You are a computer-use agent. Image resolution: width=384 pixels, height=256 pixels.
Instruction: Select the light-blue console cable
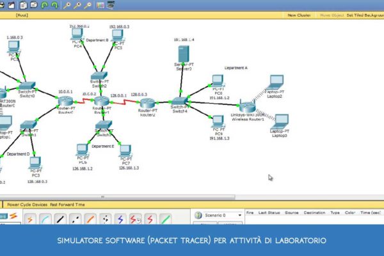(45, 219)
